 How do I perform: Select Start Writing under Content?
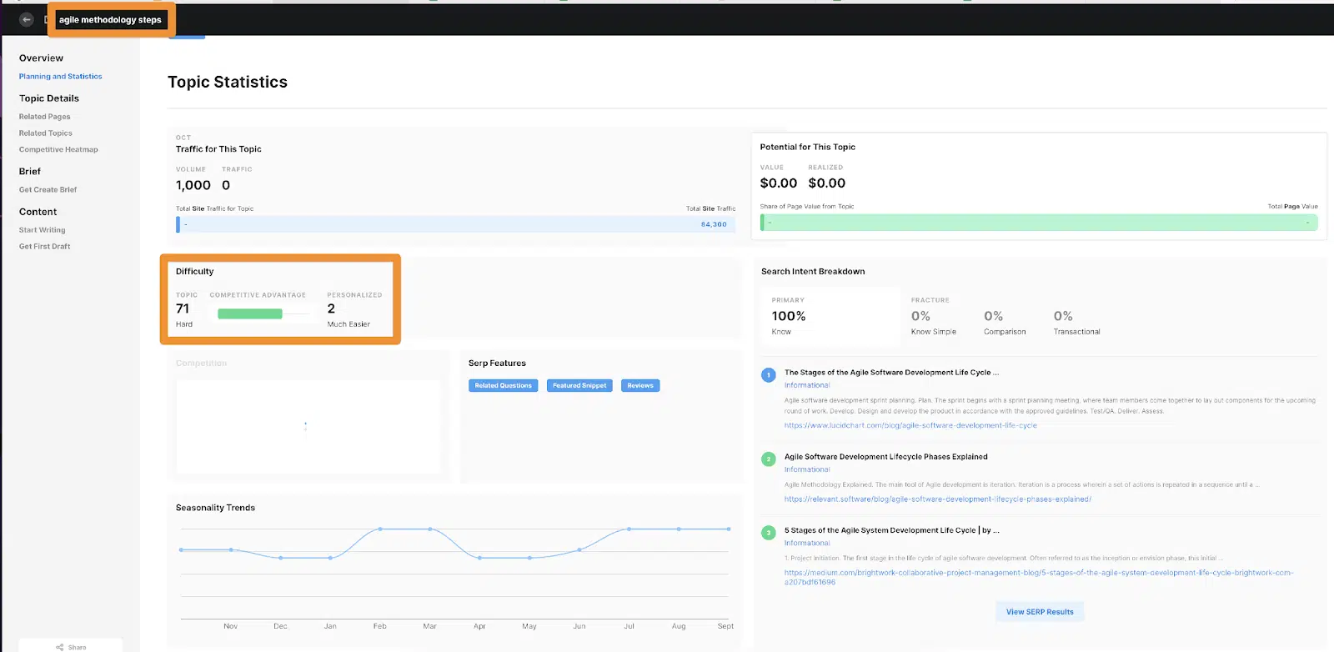click(x=42, y=230)
